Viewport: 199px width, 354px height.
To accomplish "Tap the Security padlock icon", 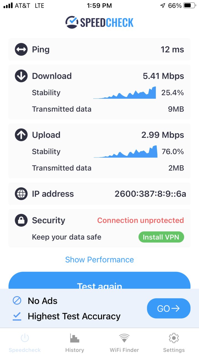I will [21, 220].
